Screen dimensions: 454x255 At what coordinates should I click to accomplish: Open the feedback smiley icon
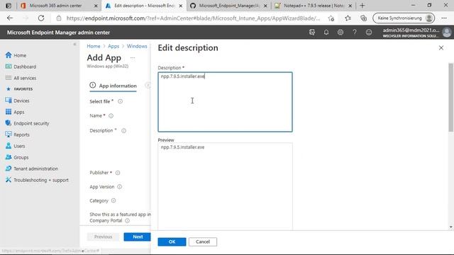[369, 32]
